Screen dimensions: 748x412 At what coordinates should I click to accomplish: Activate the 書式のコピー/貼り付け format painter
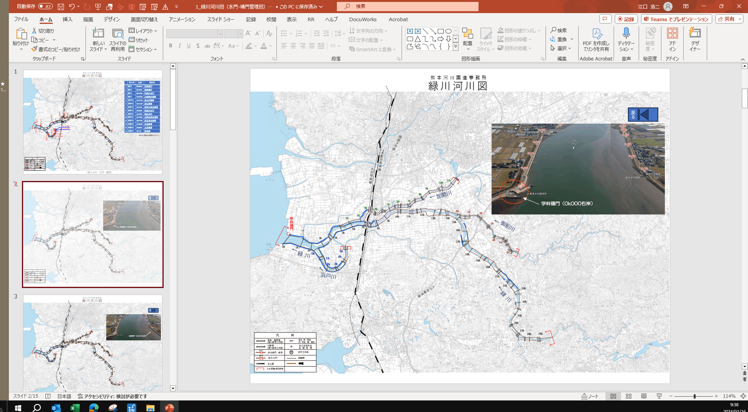click(56, 49)
